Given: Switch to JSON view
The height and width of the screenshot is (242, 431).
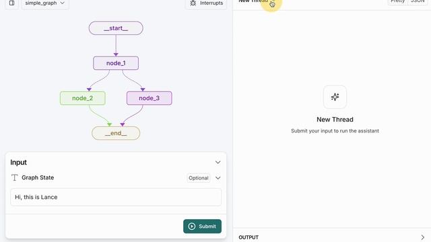Looking at the screenshot, I should click(x=418, y=1).
